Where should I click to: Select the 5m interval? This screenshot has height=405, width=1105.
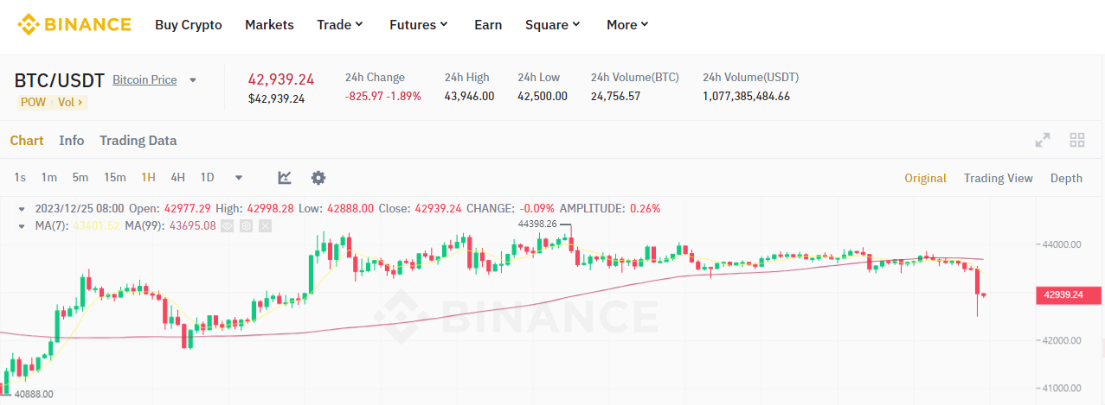click(80, 178)
